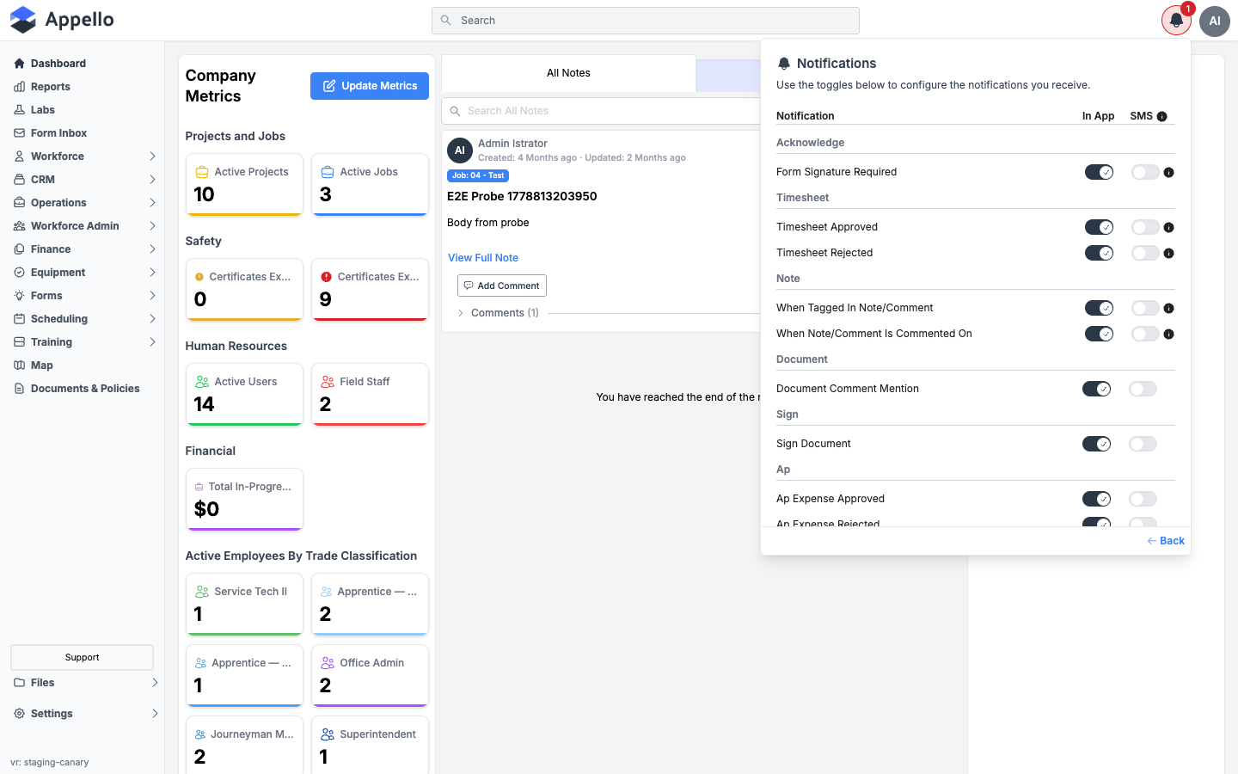
Task: Click the Search All Notes field
Action: pyautogui.click(x=602, y=111)
